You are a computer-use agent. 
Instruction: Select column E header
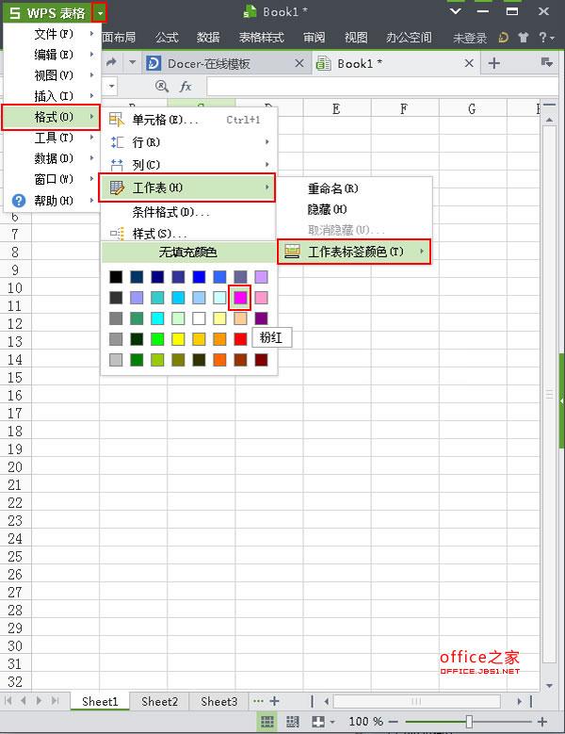[x=336, y=109]
